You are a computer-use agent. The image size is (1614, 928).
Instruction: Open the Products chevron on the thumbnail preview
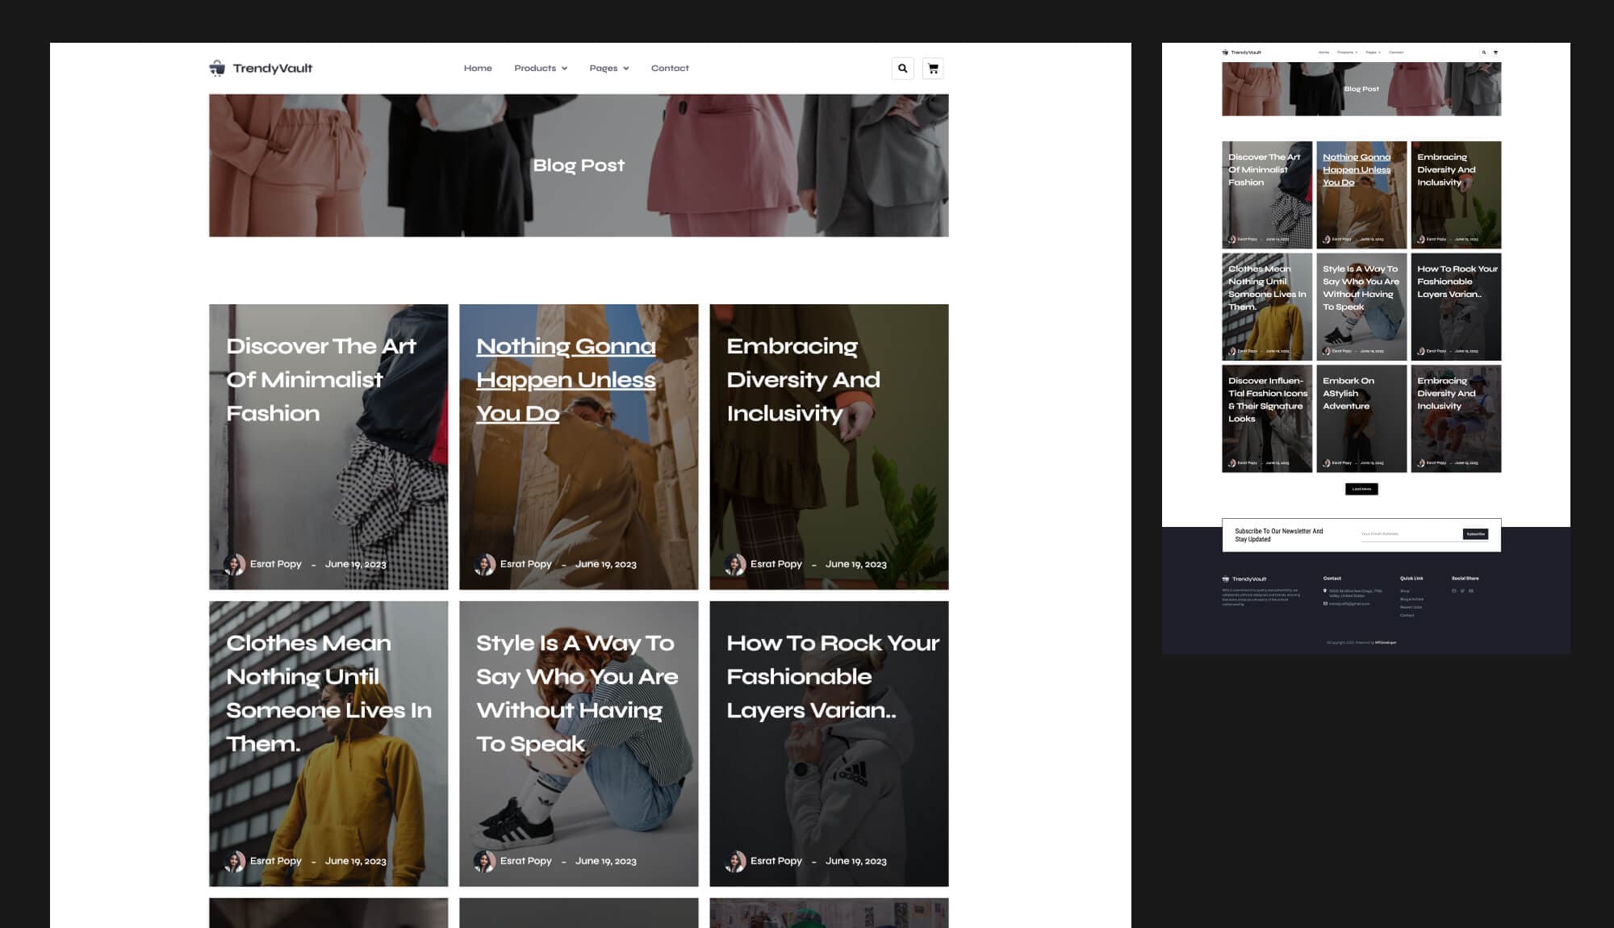pyautogui.click(x=1357, y=52)
